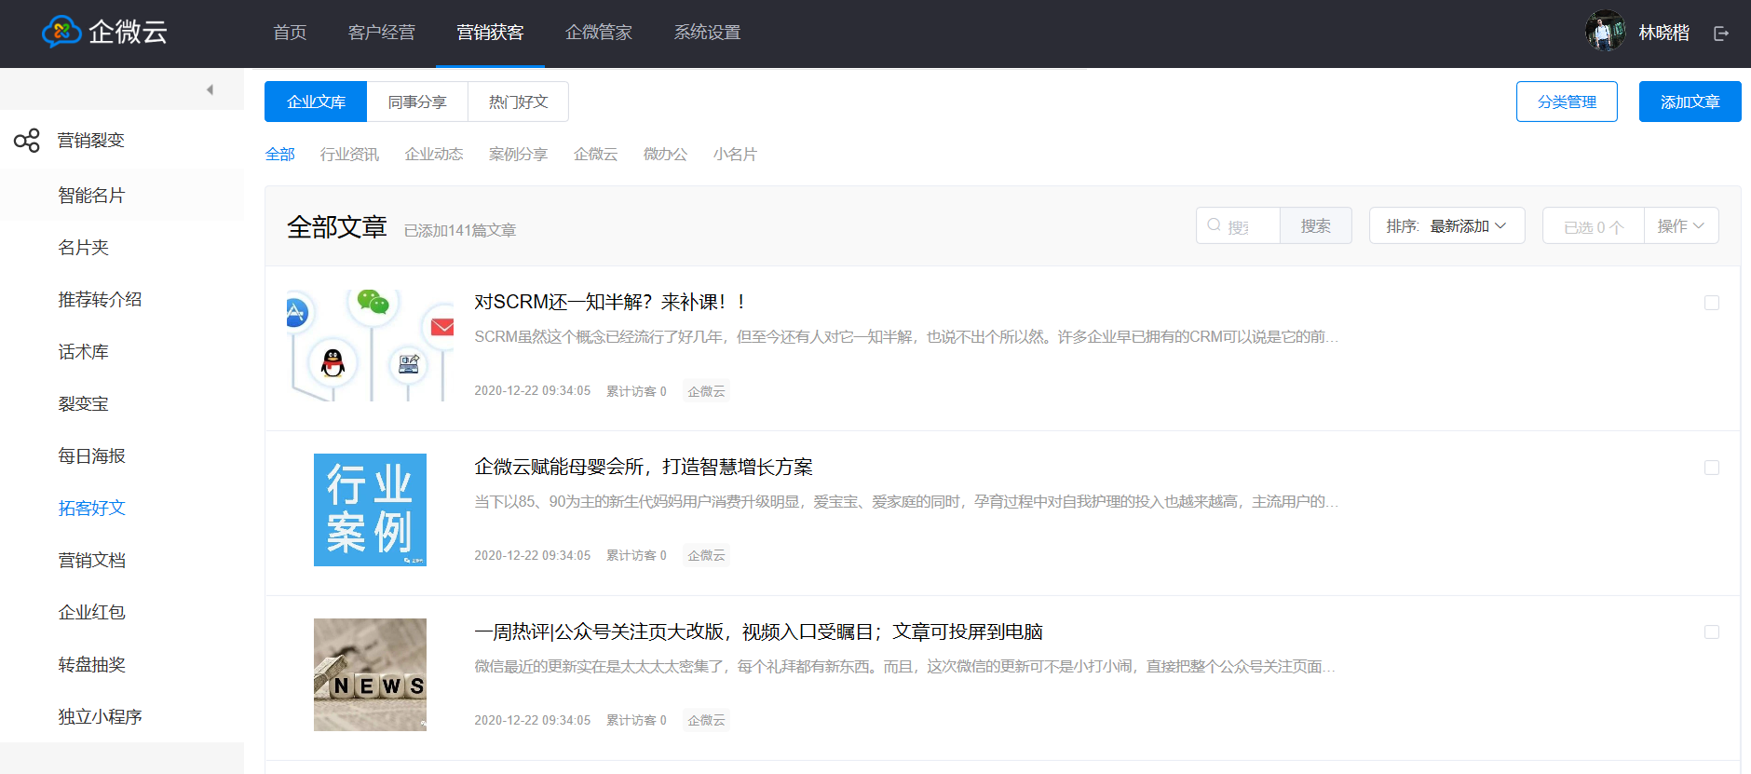Expand the 操作 actions dropdown

pos(1680,226)
